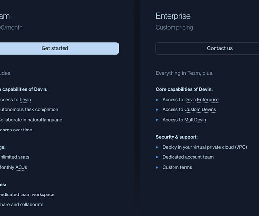Click the 'Share and collaborate' item
The width and height of the screenshot is (259, 216).
22,204
